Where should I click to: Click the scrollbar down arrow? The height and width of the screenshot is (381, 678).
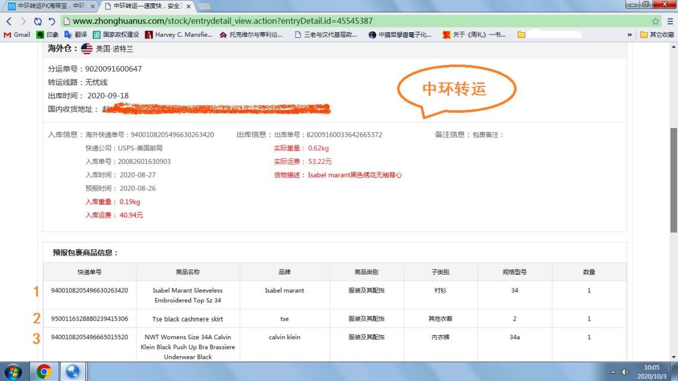click(673, 357)
